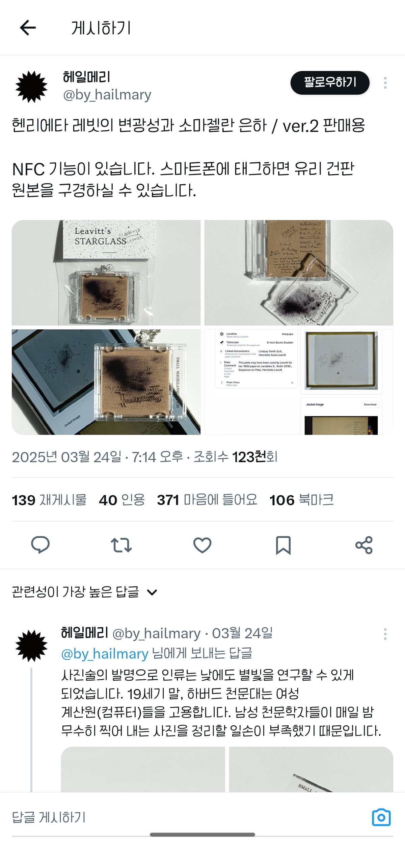View the 139 재게시물 list

49,500
